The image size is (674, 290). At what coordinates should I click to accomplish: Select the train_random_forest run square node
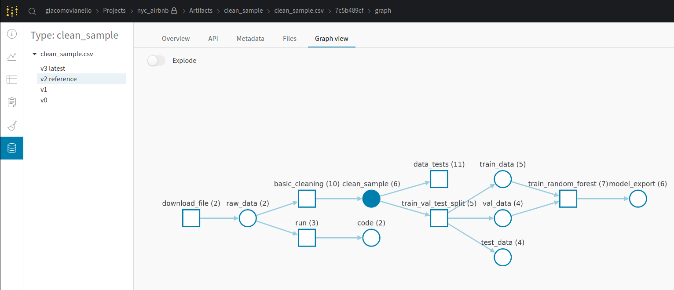[568, 199]
